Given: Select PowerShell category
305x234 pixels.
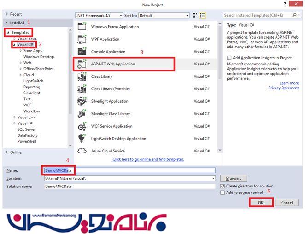Looking at the screenshot, I should 27,141.
